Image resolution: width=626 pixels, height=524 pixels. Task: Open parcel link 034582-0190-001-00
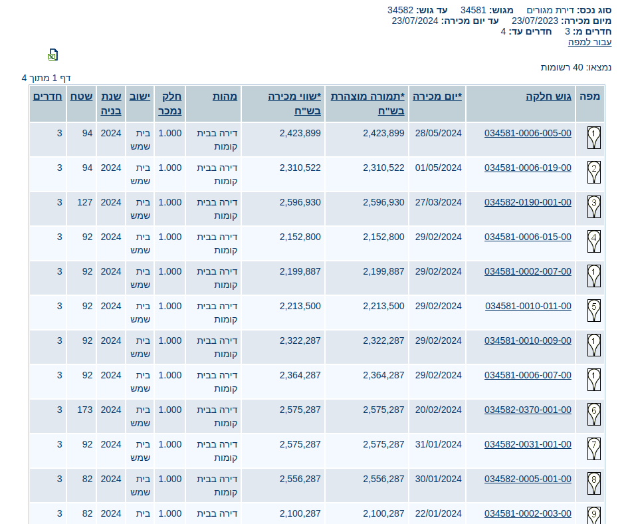[528, 203]
